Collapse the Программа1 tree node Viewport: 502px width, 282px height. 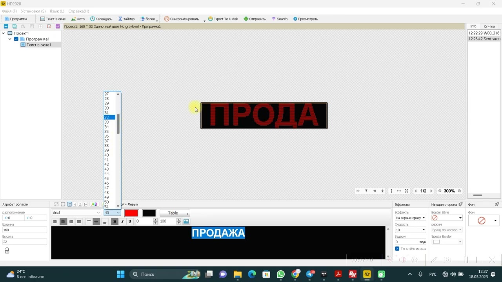(x=10, y=39)
